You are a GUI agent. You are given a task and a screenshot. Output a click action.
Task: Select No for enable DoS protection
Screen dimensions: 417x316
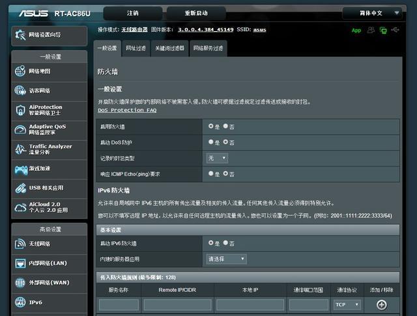(x=225, y=142)
